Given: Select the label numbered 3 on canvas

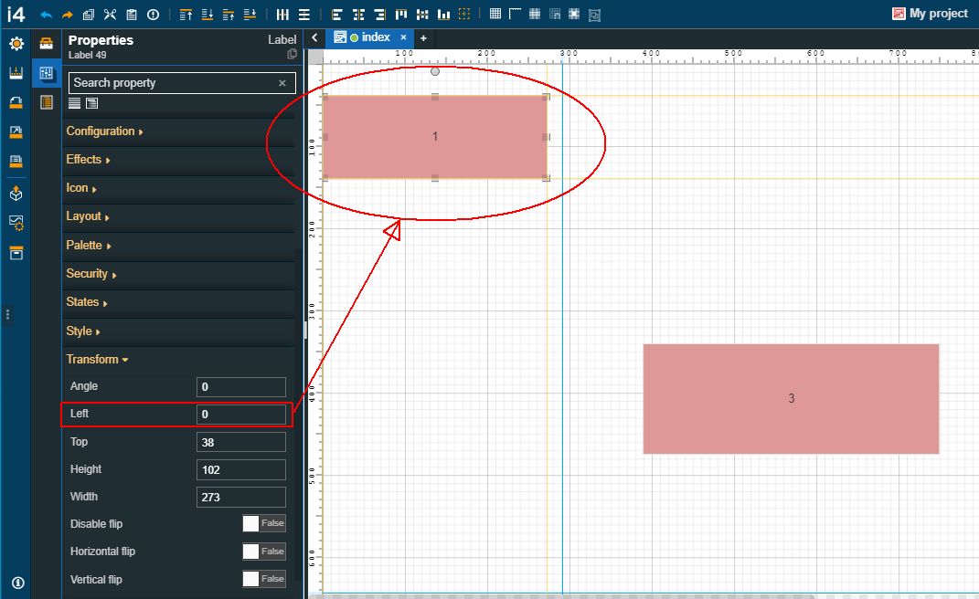Looking at the screenshot, I should tap(791, 399).
